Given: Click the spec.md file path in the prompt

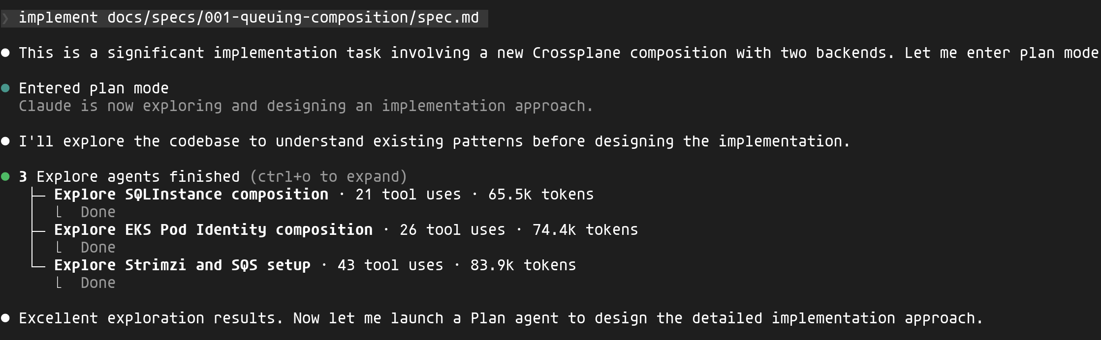Looking at the screenshot, I should point(293,18).
